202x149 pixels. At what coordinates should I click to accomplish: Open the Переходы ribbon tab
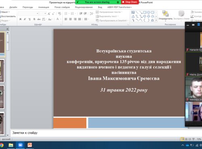coord(27,7)
